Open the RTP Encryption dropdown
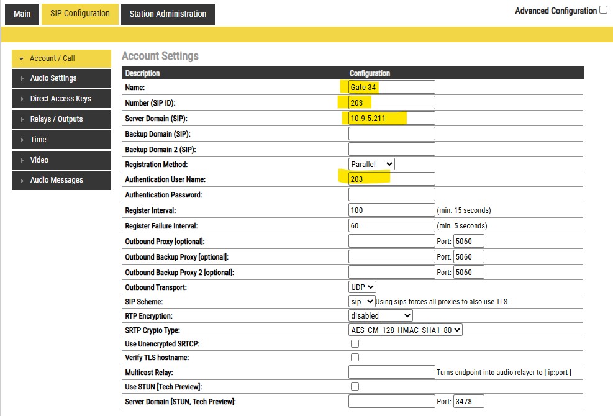Image resolution: width=613 pixels, height=416 pixels. pyautogui.click(x=381, y=315)
